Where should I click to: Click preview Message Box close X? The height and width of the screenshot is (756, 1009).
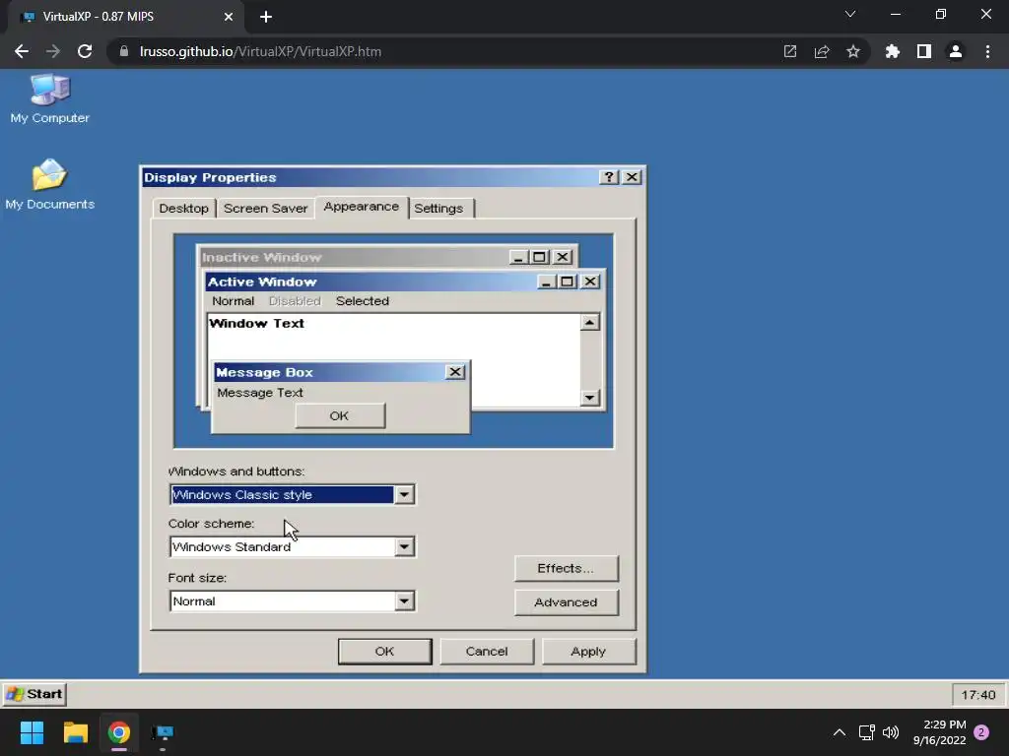pyautogui.click(x=455, y=372)
